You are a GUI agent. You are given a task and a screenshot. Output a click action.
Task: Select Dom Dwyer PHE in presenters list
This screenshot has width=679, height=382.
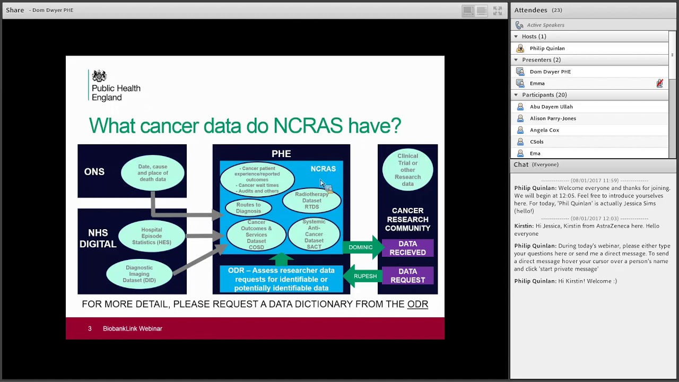[589, 72]
